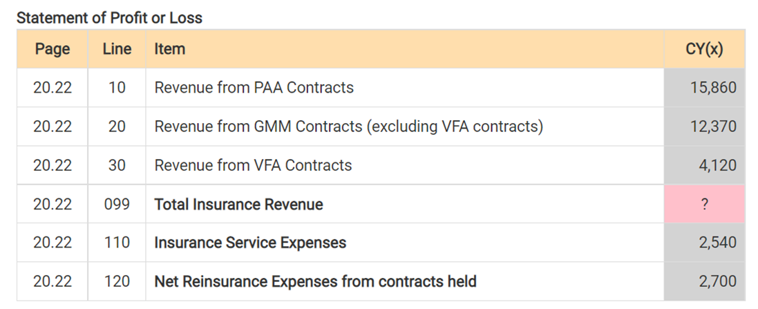758x309 pixels.
Task: Click the Statement of Profit or Loss title
Action: click(x=109, y=17)
